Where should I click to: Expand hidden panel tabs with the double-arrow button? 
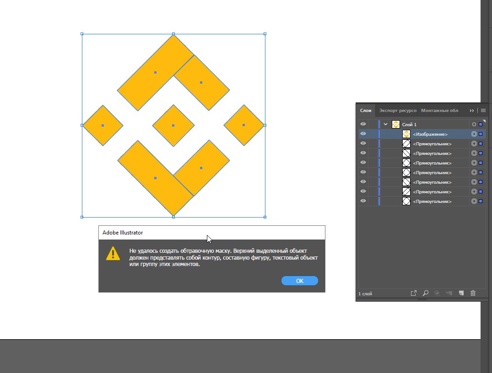click(471, 111)
